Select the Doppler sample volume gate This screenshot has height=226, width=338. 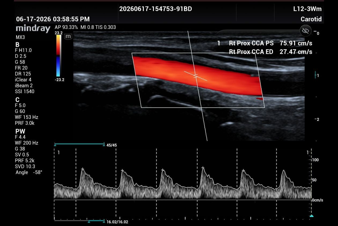pos(196,76)
